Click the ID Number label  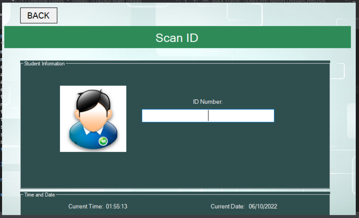(x=208, y=102)
